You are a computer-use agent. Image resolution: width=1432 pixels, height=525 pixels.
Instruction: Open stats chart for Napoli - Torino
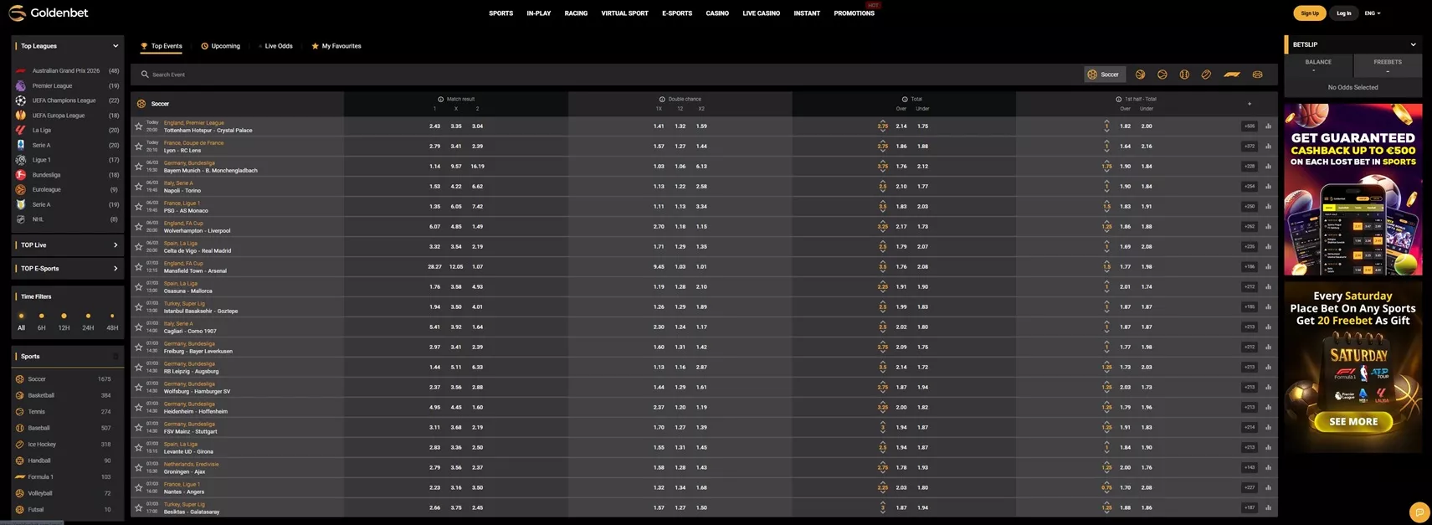click(x=1268, y=187)
